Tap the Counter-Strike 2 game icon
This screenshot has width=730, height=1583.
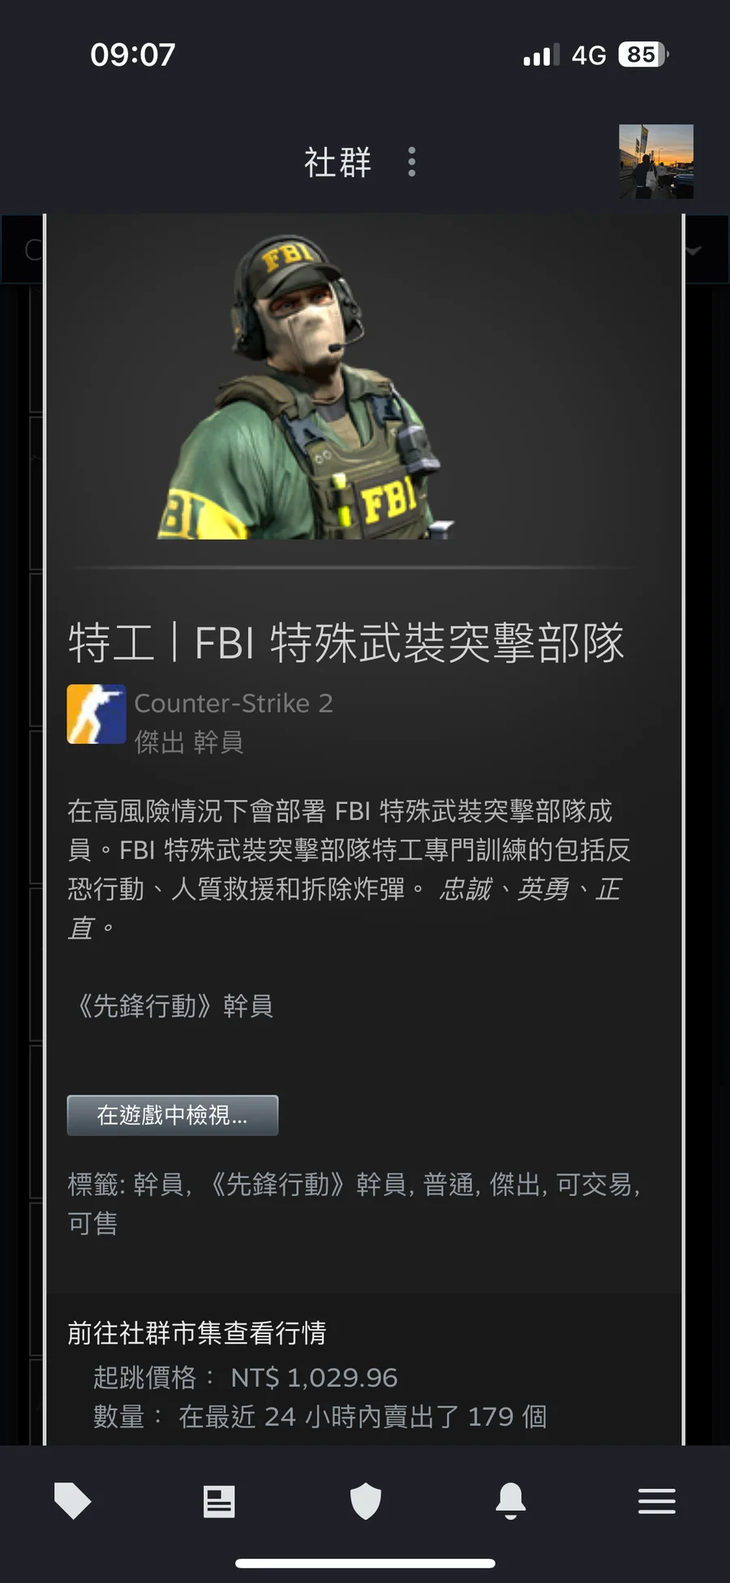(97, 714)
